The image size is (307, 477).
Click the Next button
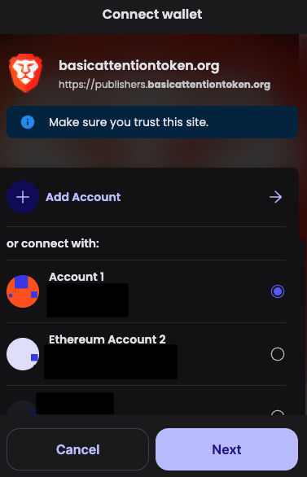coord(226,449)
